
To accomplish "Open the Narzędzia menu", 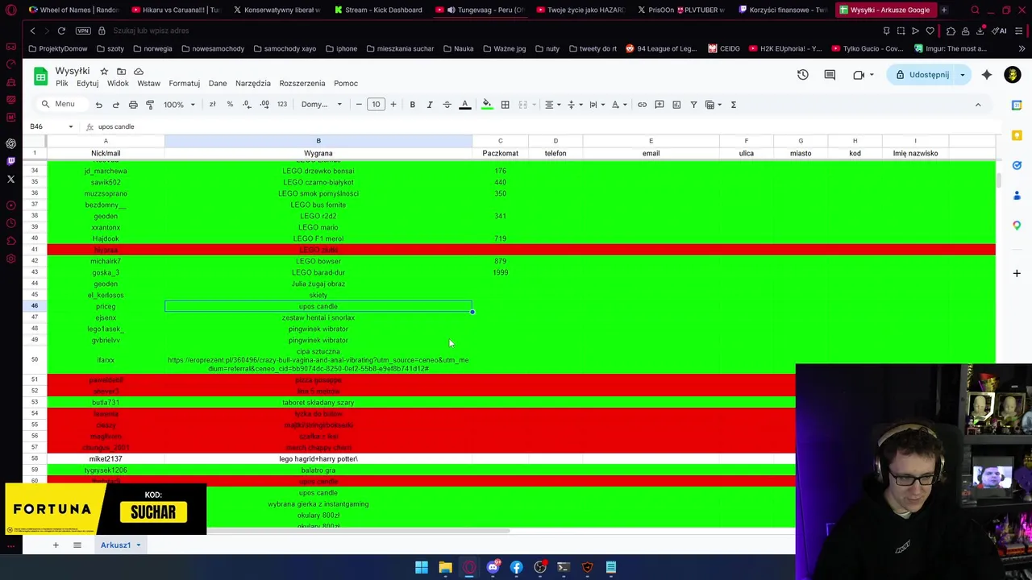I will [x=252, y=84].
